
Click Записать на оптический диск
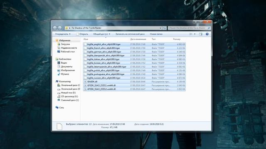point(130,34)
